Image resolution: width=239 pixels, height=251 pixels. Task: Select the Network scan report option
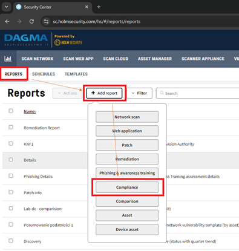tap(127, 117)
